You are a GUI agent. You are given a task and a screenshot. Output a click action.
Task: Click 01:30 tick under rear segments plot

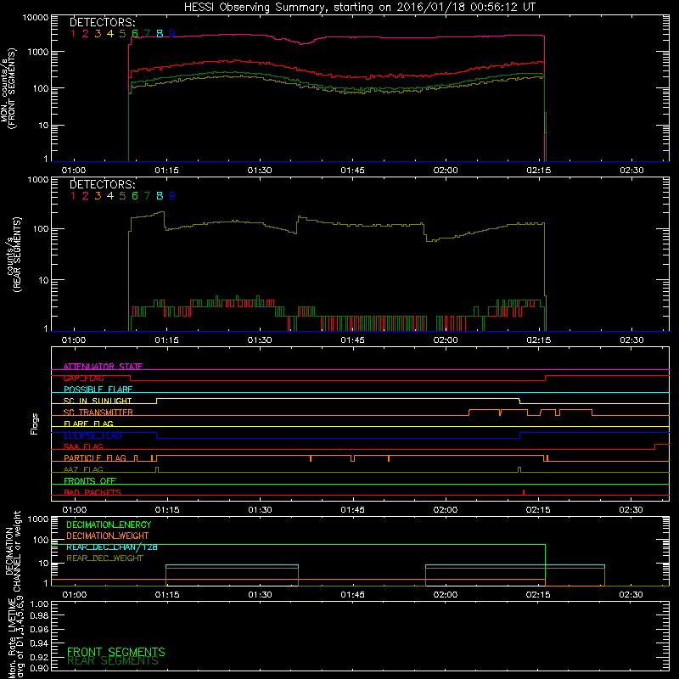tap(260, 340)
